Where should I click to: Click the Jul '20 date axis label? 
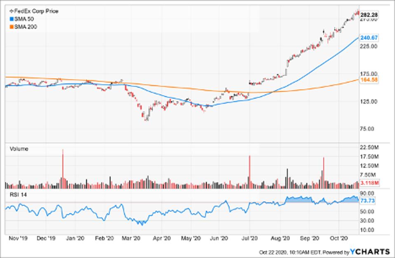249,238
